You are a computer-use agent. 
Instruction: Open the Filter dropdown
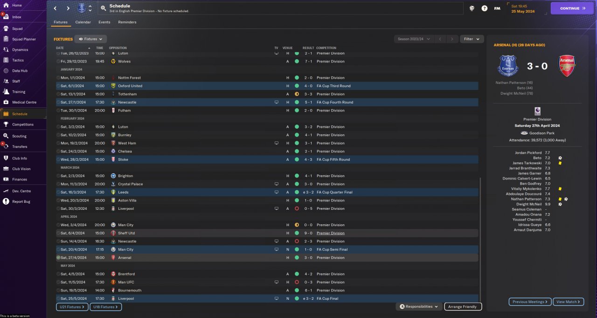472,39
